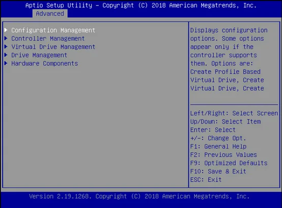Click the Enter: Select help line
The width and height of the screenshot is (282, 208).
(213, 130)
